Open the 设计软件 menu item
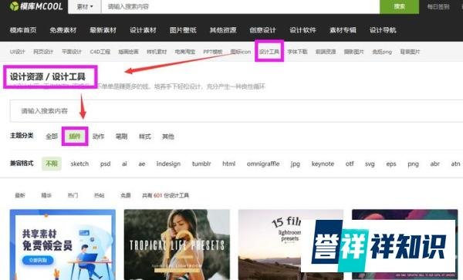The height and width of the screenshot is (280, 463). point(303,30)
